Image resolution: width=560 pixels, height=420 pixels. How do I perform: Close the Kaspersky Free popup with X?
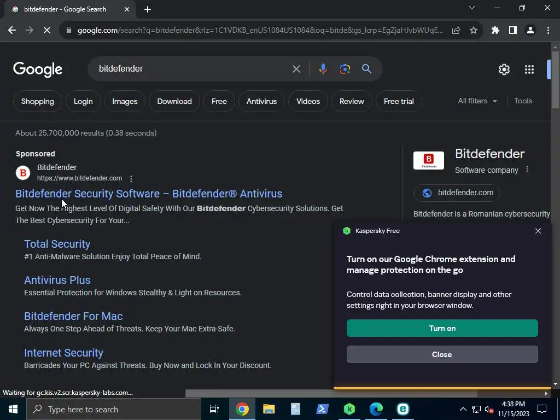[x=538, y=231]
